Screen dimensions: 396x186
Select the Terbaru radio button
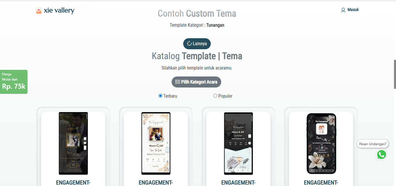(160, 96)
